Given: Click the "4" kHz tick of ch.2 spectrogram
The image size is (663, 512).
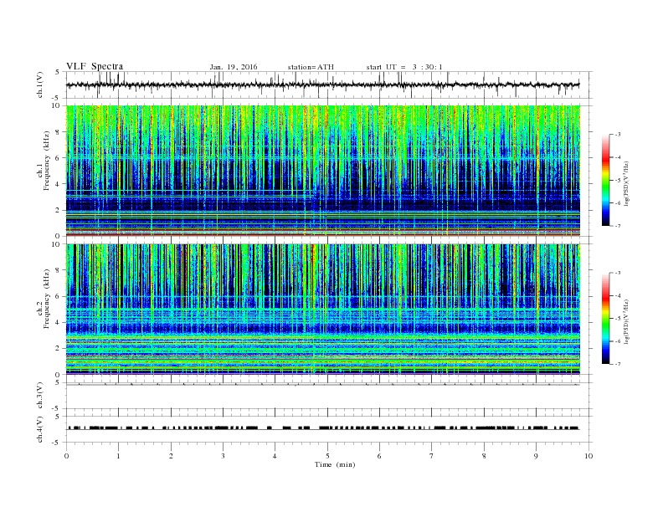Looking at the screenshot, I should click(59, 323).
